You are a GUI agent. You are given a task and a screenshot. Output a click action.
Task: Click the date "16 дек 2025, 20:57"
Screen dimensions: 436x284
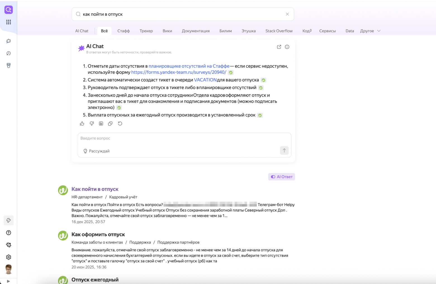(x=88, y=222)
